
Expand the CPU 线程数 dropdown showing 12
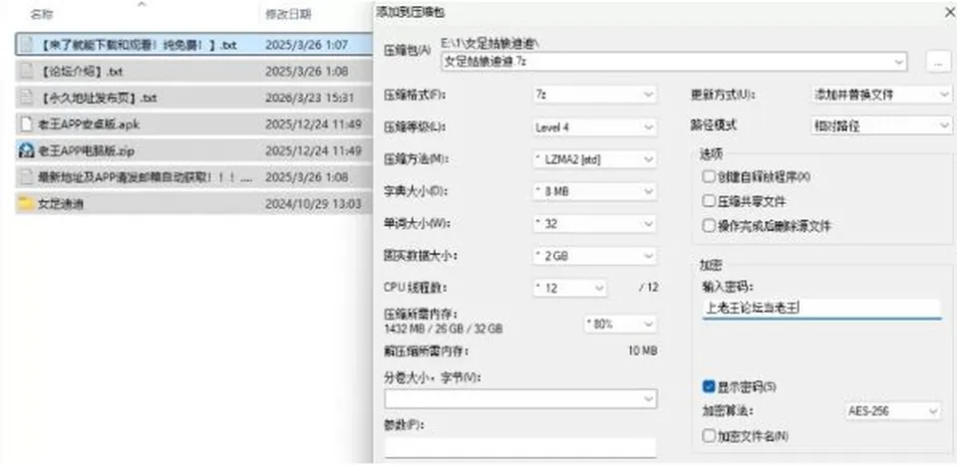tap(570, 288)
